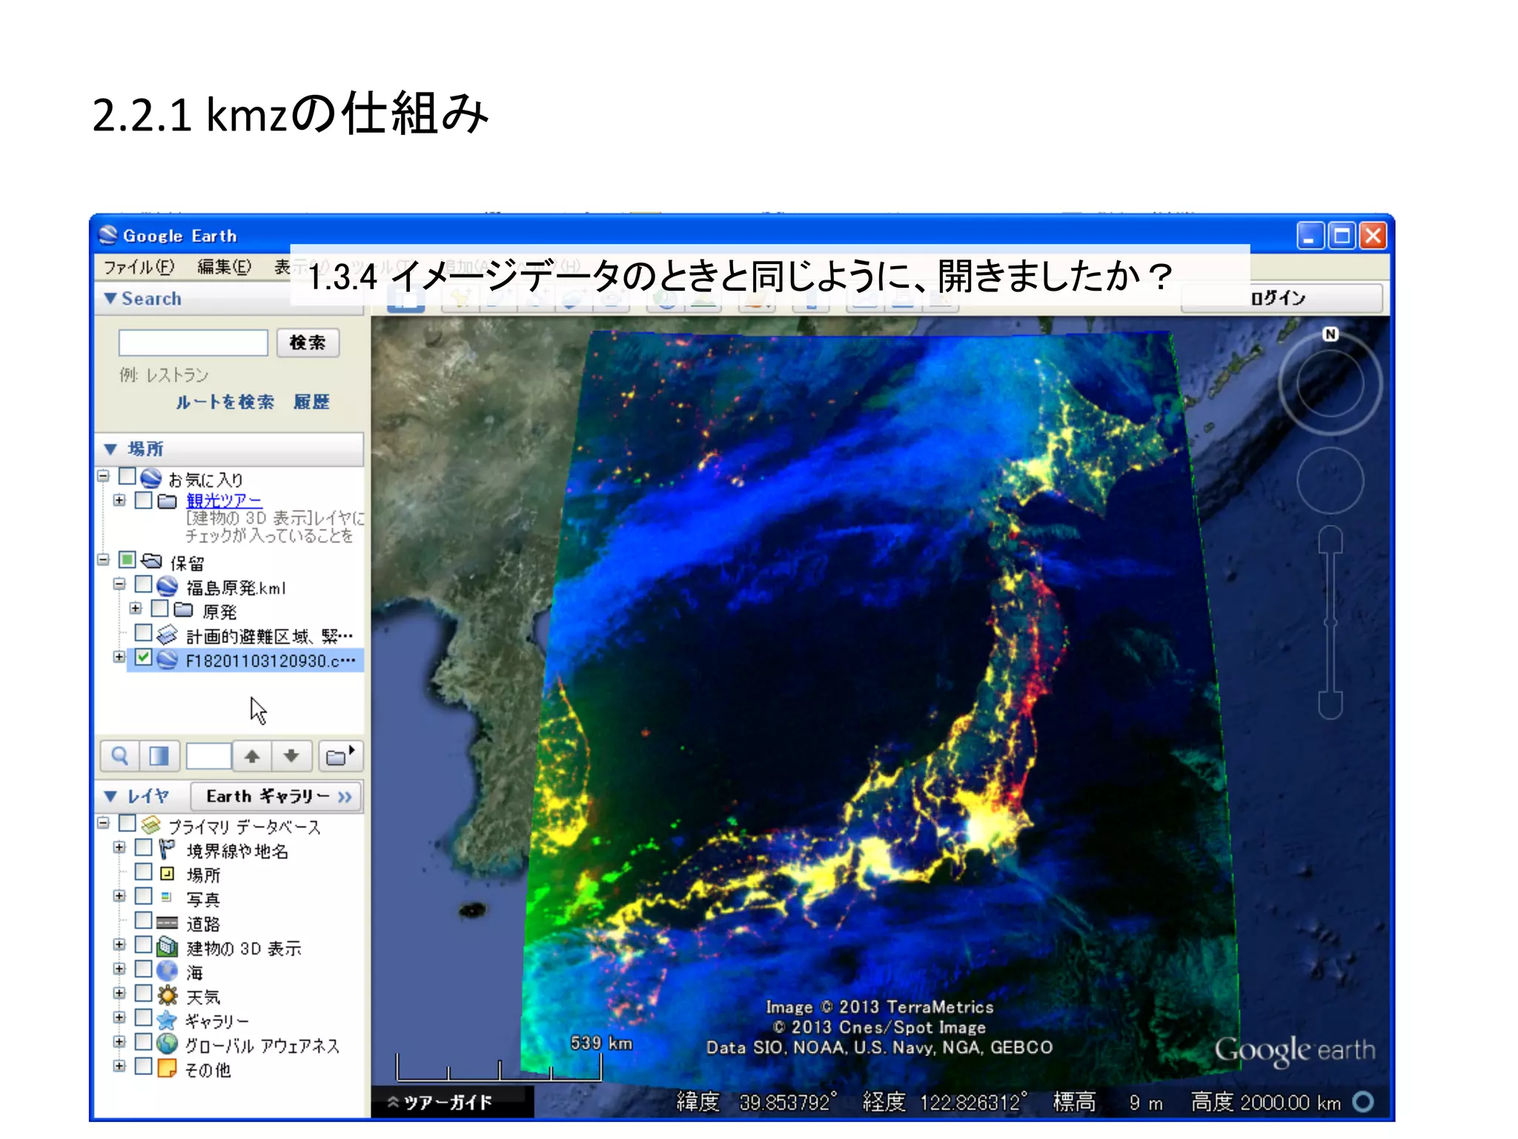Click the look-around compass ring
Viewport: 1518px width, 1139px height.
(1330, 383)
